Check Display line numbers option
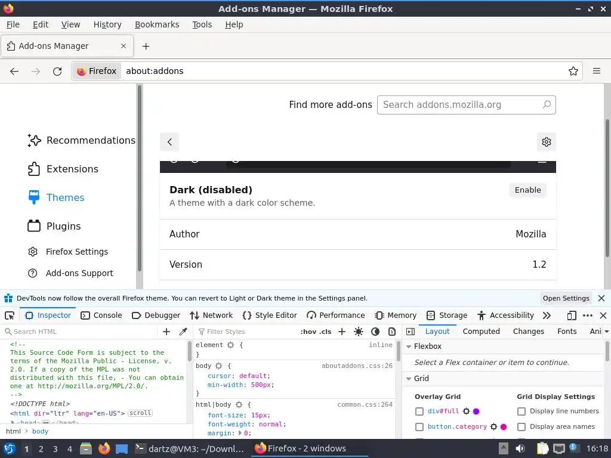The width and height of the screenshot is (611, 458). (521, 411)
